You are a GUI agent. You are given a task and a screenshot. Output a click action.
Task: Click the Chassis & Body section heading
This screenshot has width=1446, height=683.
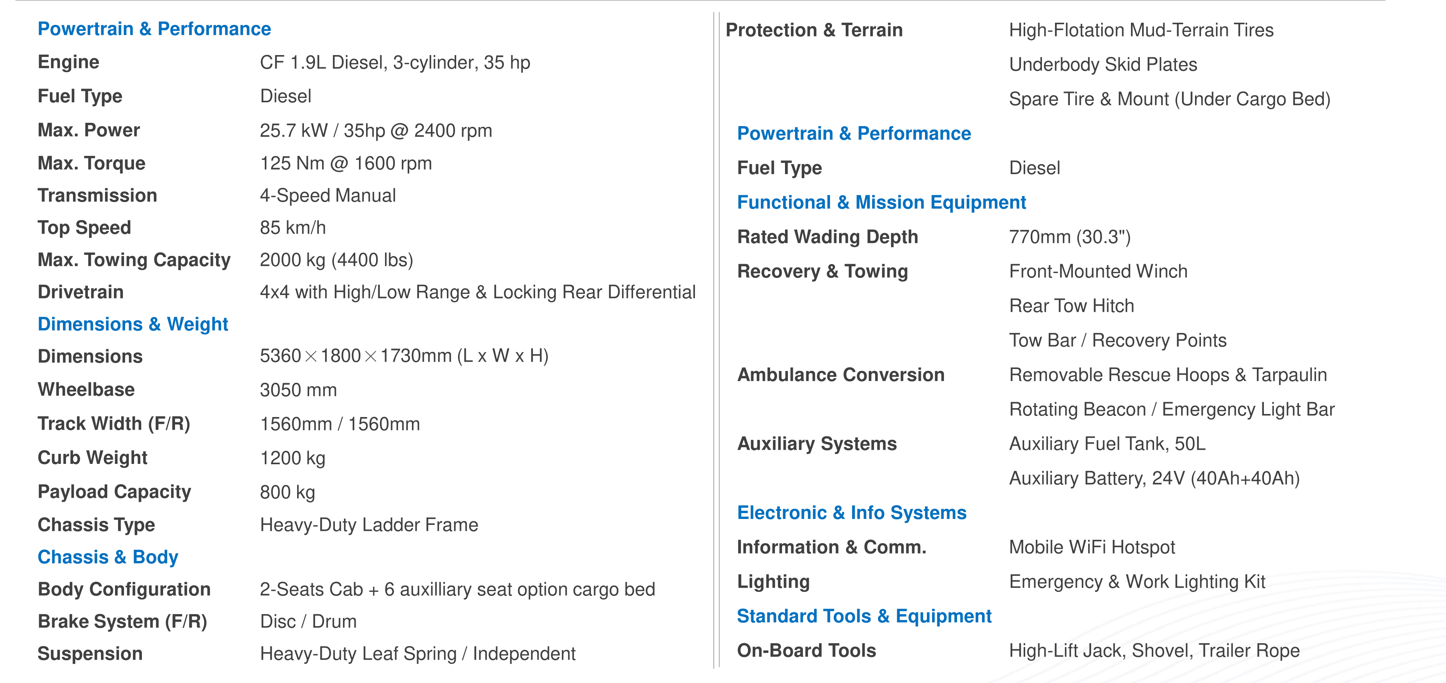coord(108,557)
